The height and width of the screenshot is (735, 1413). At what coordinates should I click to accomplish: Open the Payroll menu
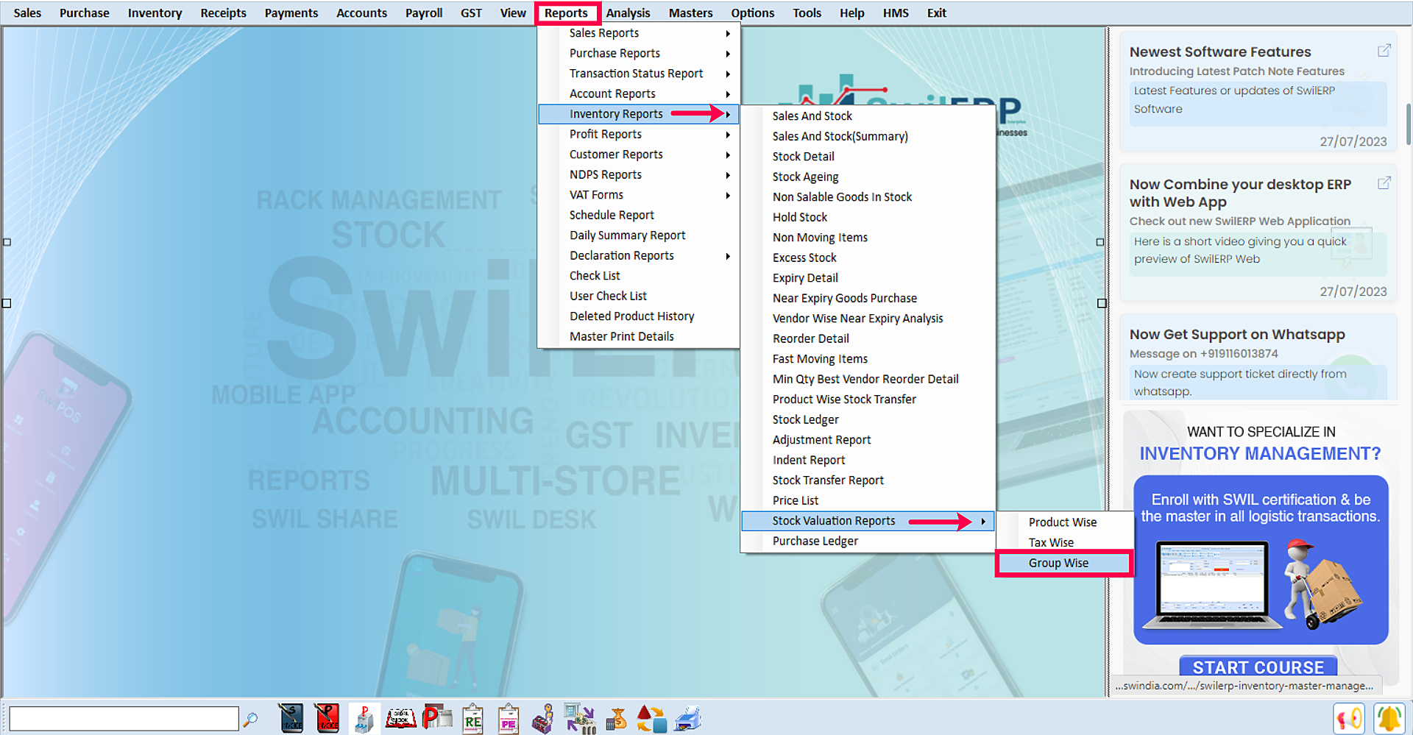tap(424, 13)
